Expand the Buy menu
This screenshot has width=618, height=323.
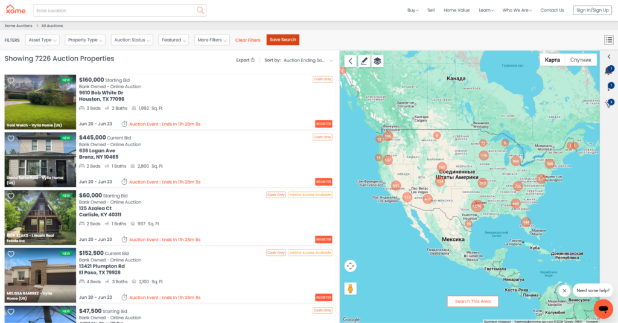coord(413,10)
